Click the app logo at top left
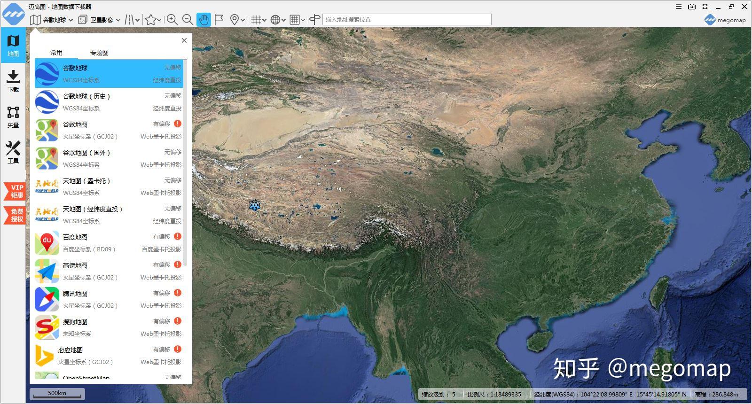 click(x=14, y=14)
